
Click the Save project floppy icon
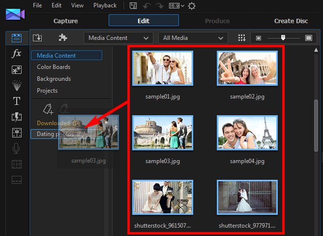(x=133, y=5)
